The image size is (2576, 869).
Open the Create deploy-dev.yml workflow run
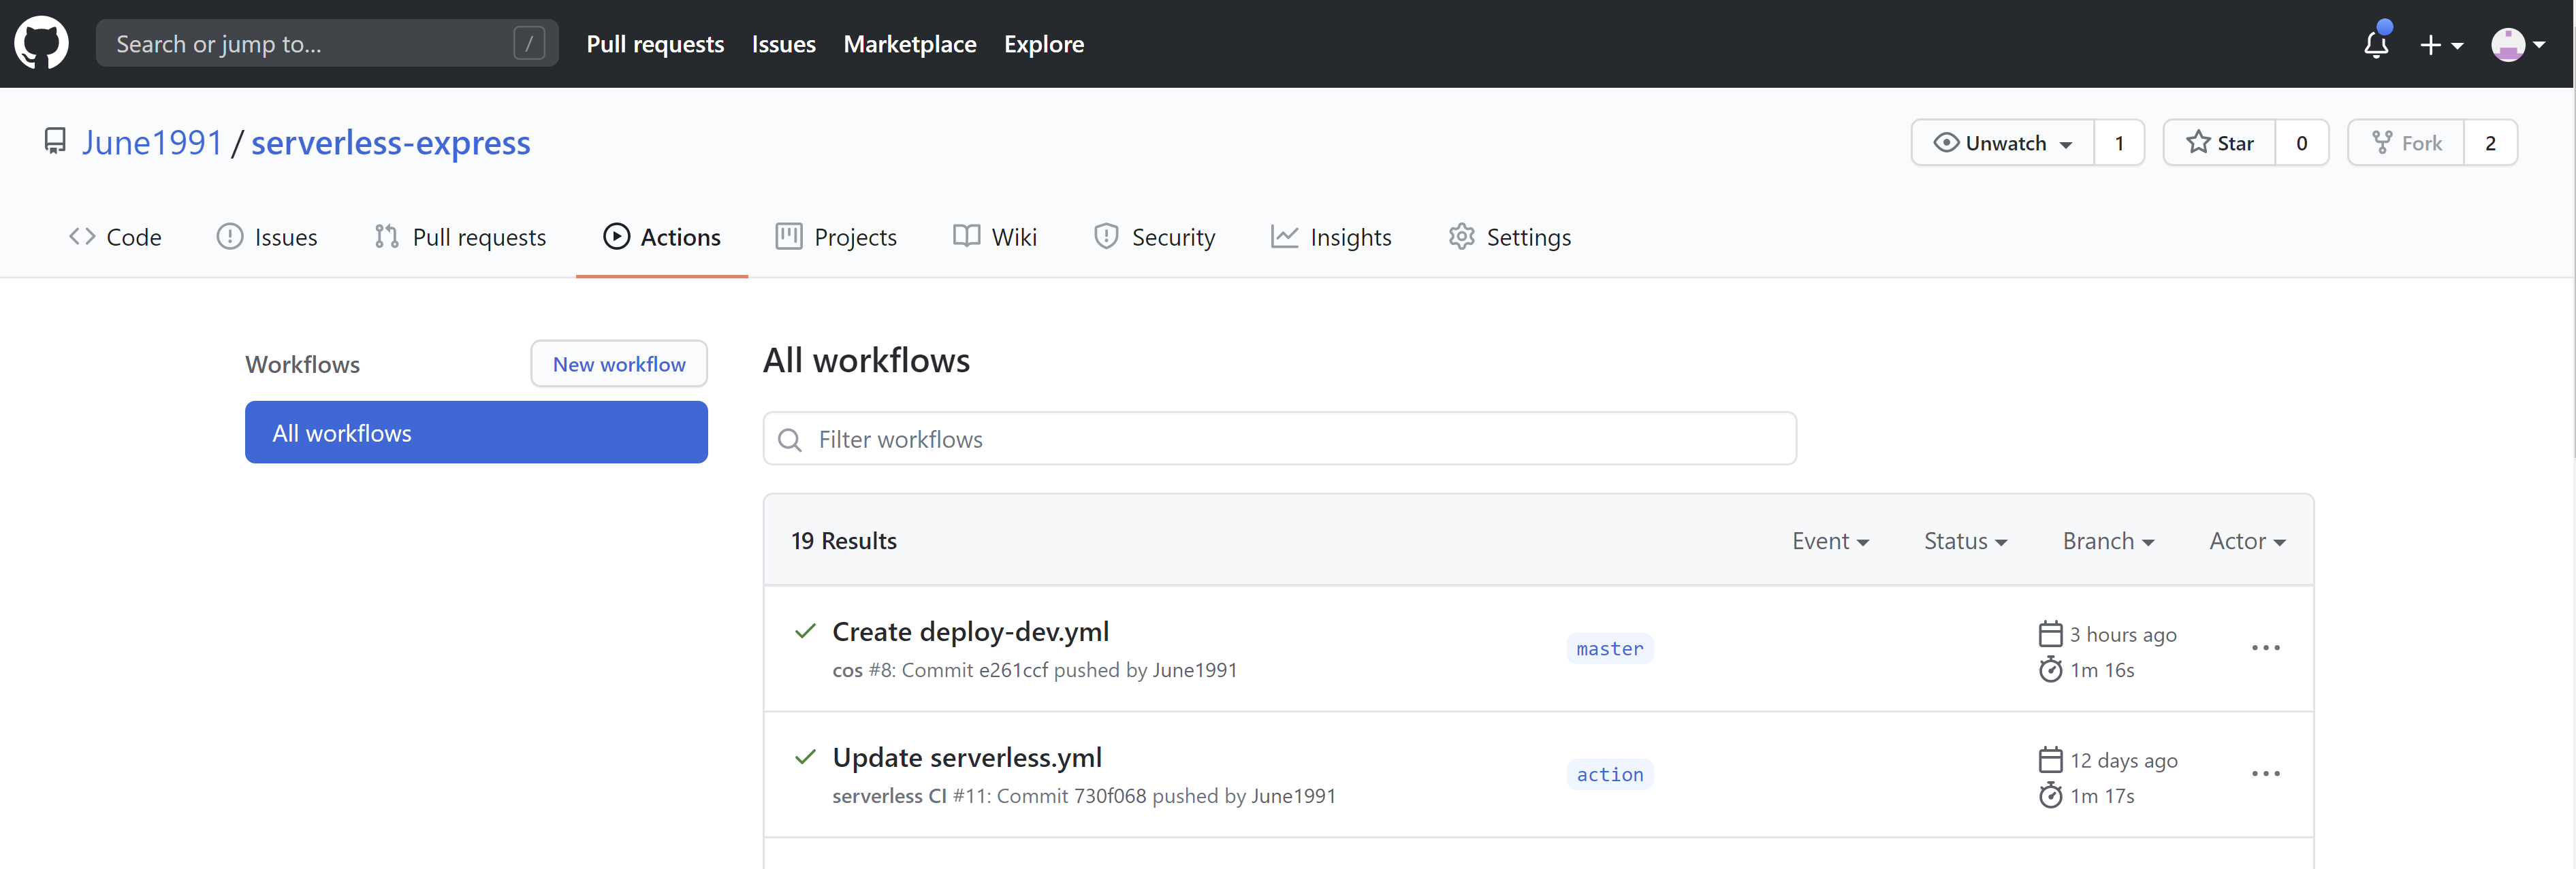click(x=970, y=632)
